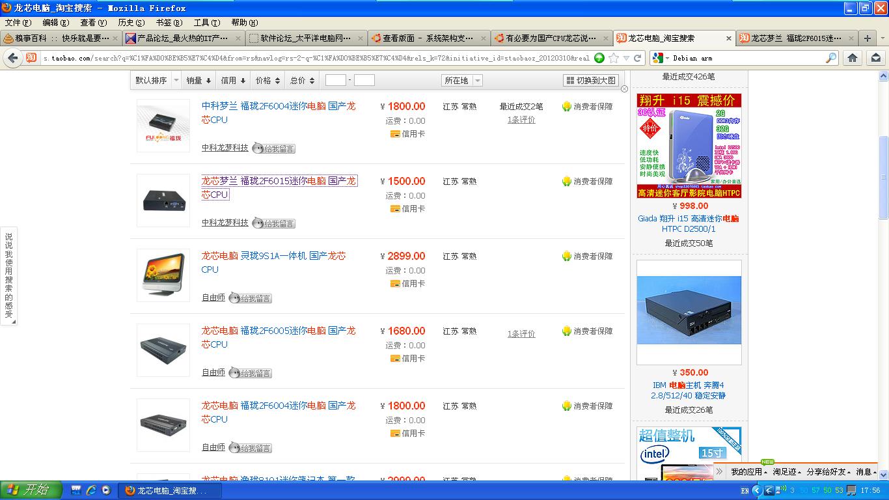The image size is (889, 500).
Task: Open the review link of the 1680.00 item
Action: 521,334
